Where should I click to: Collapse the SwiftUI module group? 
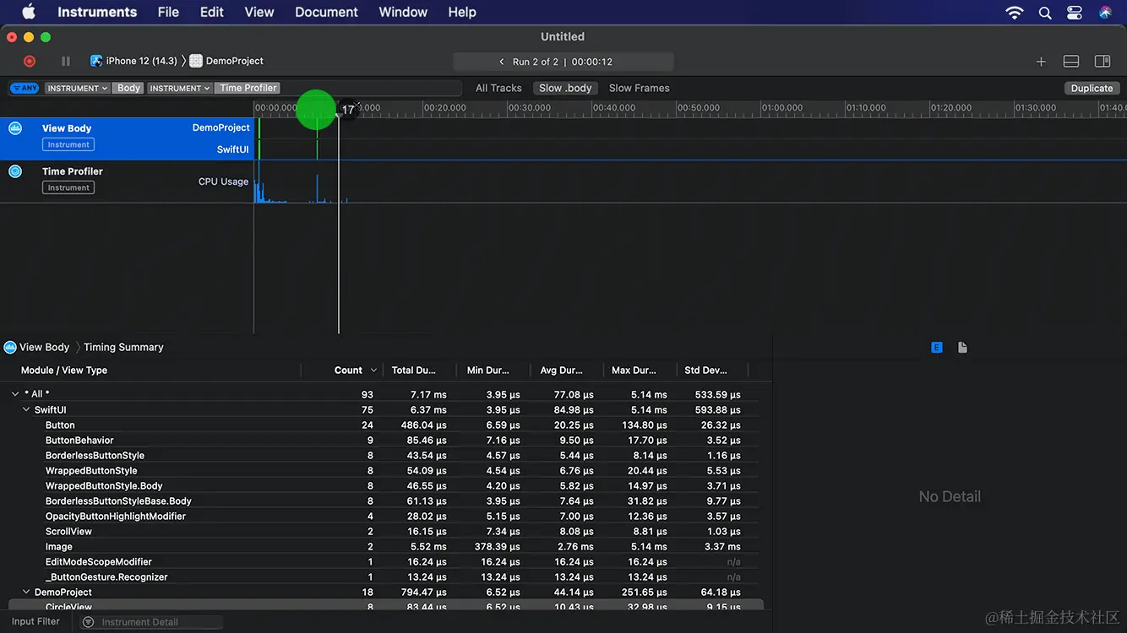pyautogui.click(x=26, y=409)
